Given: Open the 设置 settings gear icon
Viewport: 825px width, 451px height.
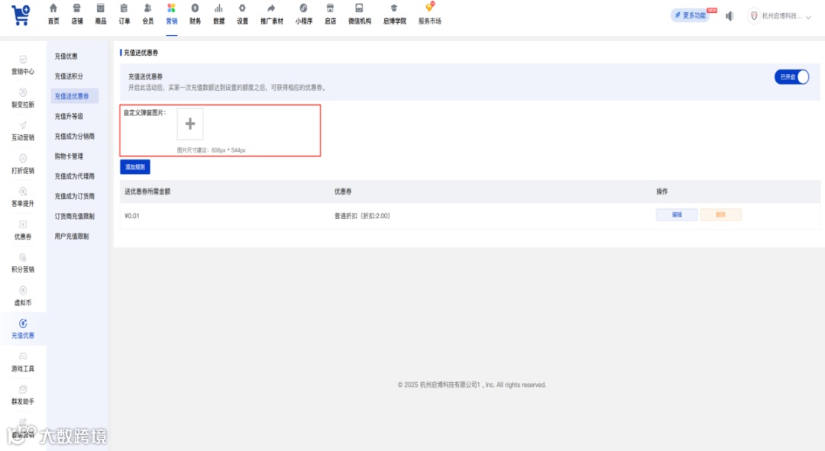Looking at the screenshot, I should (242, 8).
